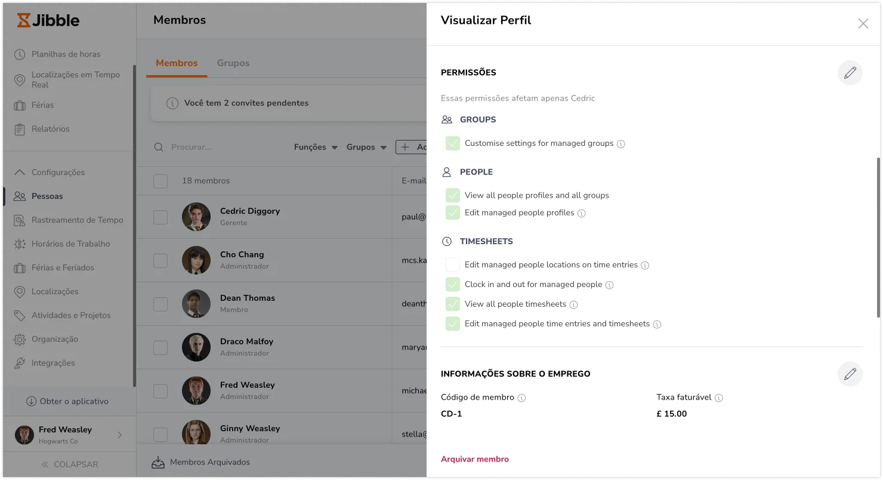
Task: Click the Obter o aplicativo button
Action: click(67, 401)
